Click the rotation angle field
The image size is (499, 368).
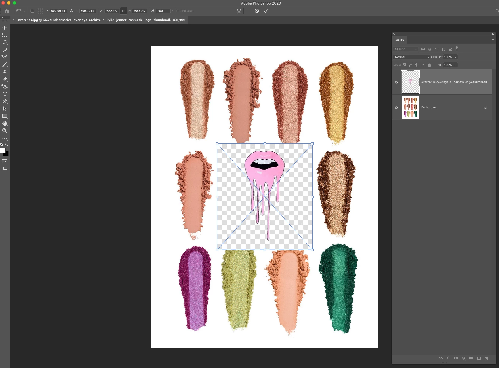[x=163, y=11]
